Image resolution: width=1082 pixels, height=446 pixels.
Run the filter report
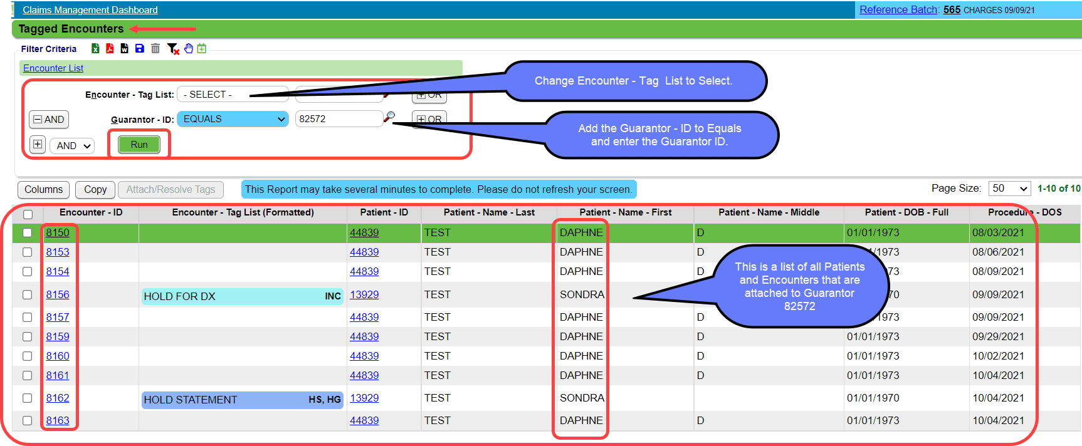click(x=139, y=145)
